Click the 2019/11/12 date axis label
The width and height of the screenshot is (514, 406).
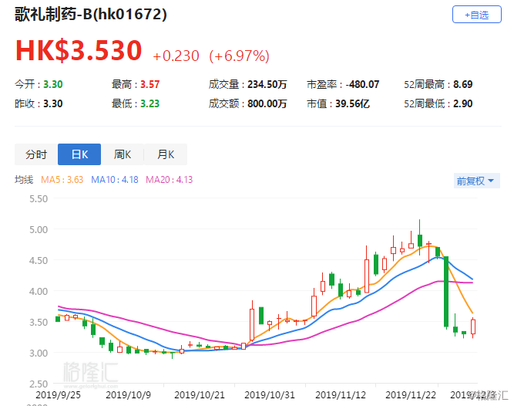[341, 395]
